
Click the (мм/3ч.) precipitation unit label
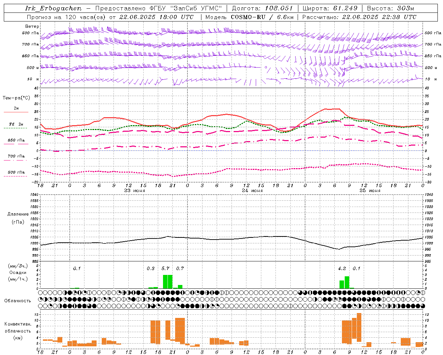[x=18, y=266]
